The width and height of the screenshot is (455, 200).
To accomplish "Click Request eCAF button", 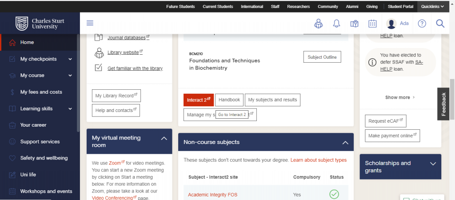I will [385, 121].
